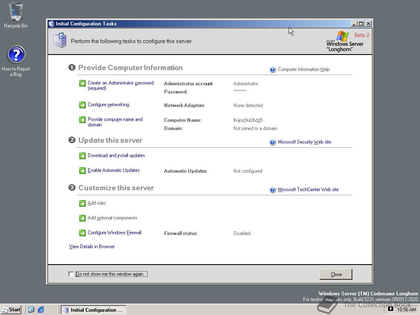Click the 'Administrator' account value

pos(246,84)
